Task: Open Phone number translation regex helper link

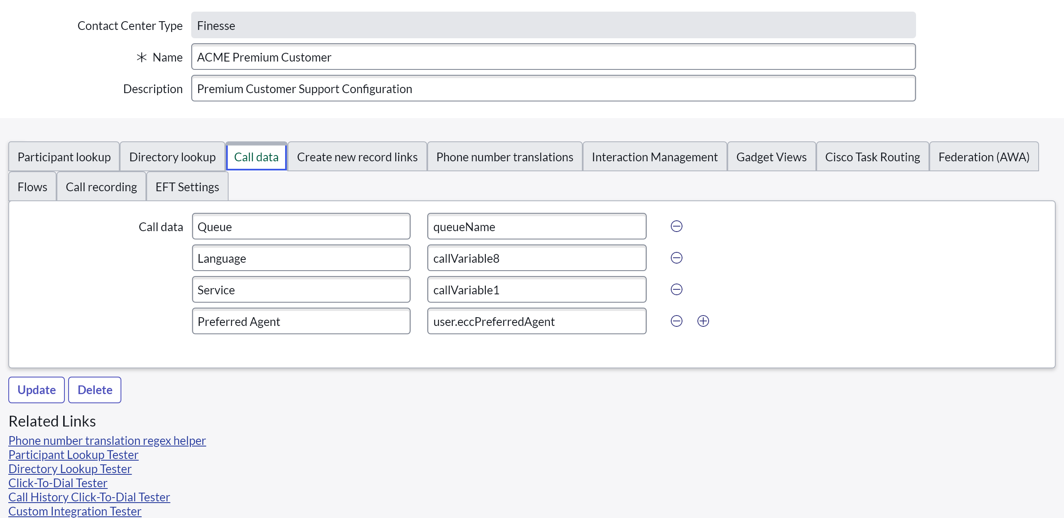Action: click(107, 440)
